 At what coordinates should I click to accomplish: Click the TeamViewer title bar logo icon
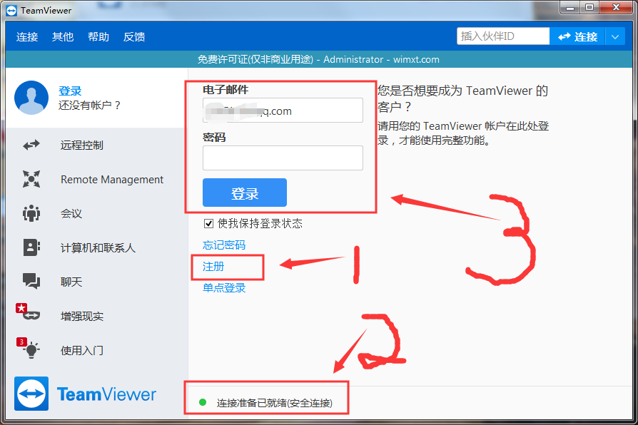(x=11, y=11)
